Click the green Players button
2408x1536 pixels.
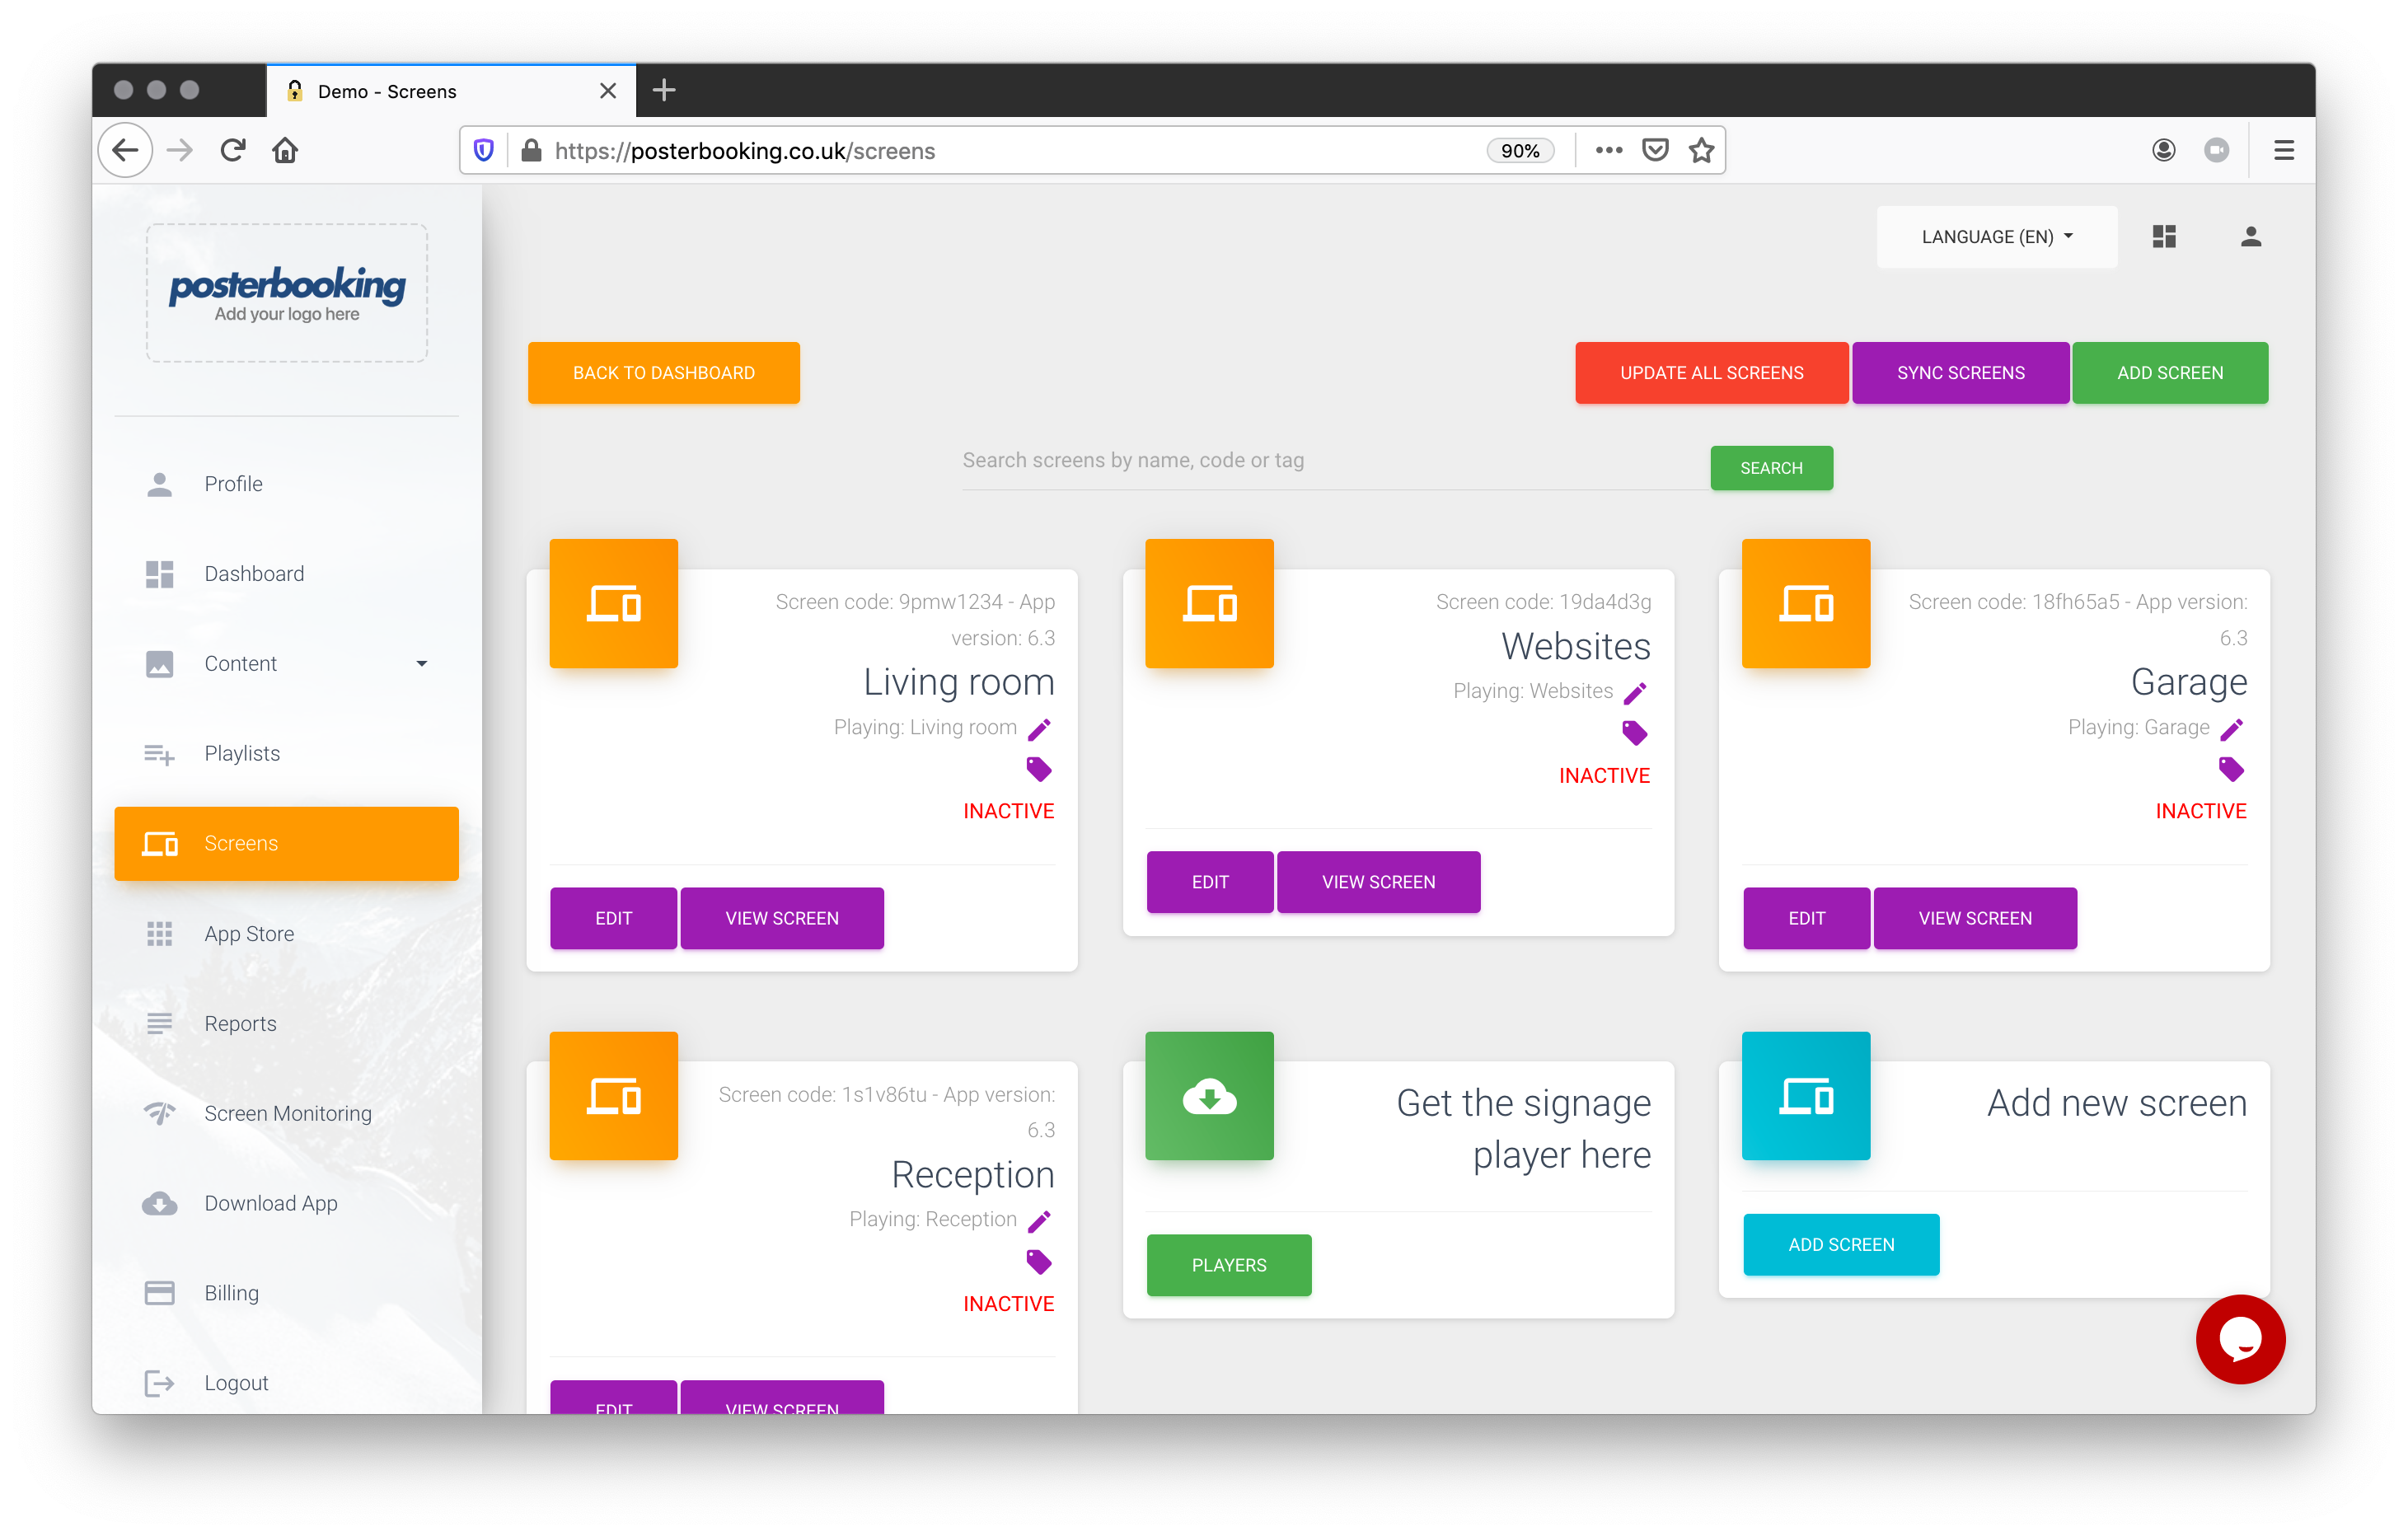[x=1229, y=1265]
